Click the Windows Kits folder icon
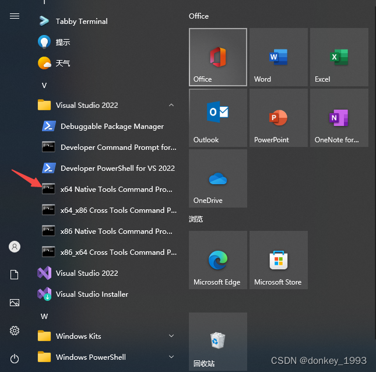Screen dimensions: 376x372 pos(44,336)
